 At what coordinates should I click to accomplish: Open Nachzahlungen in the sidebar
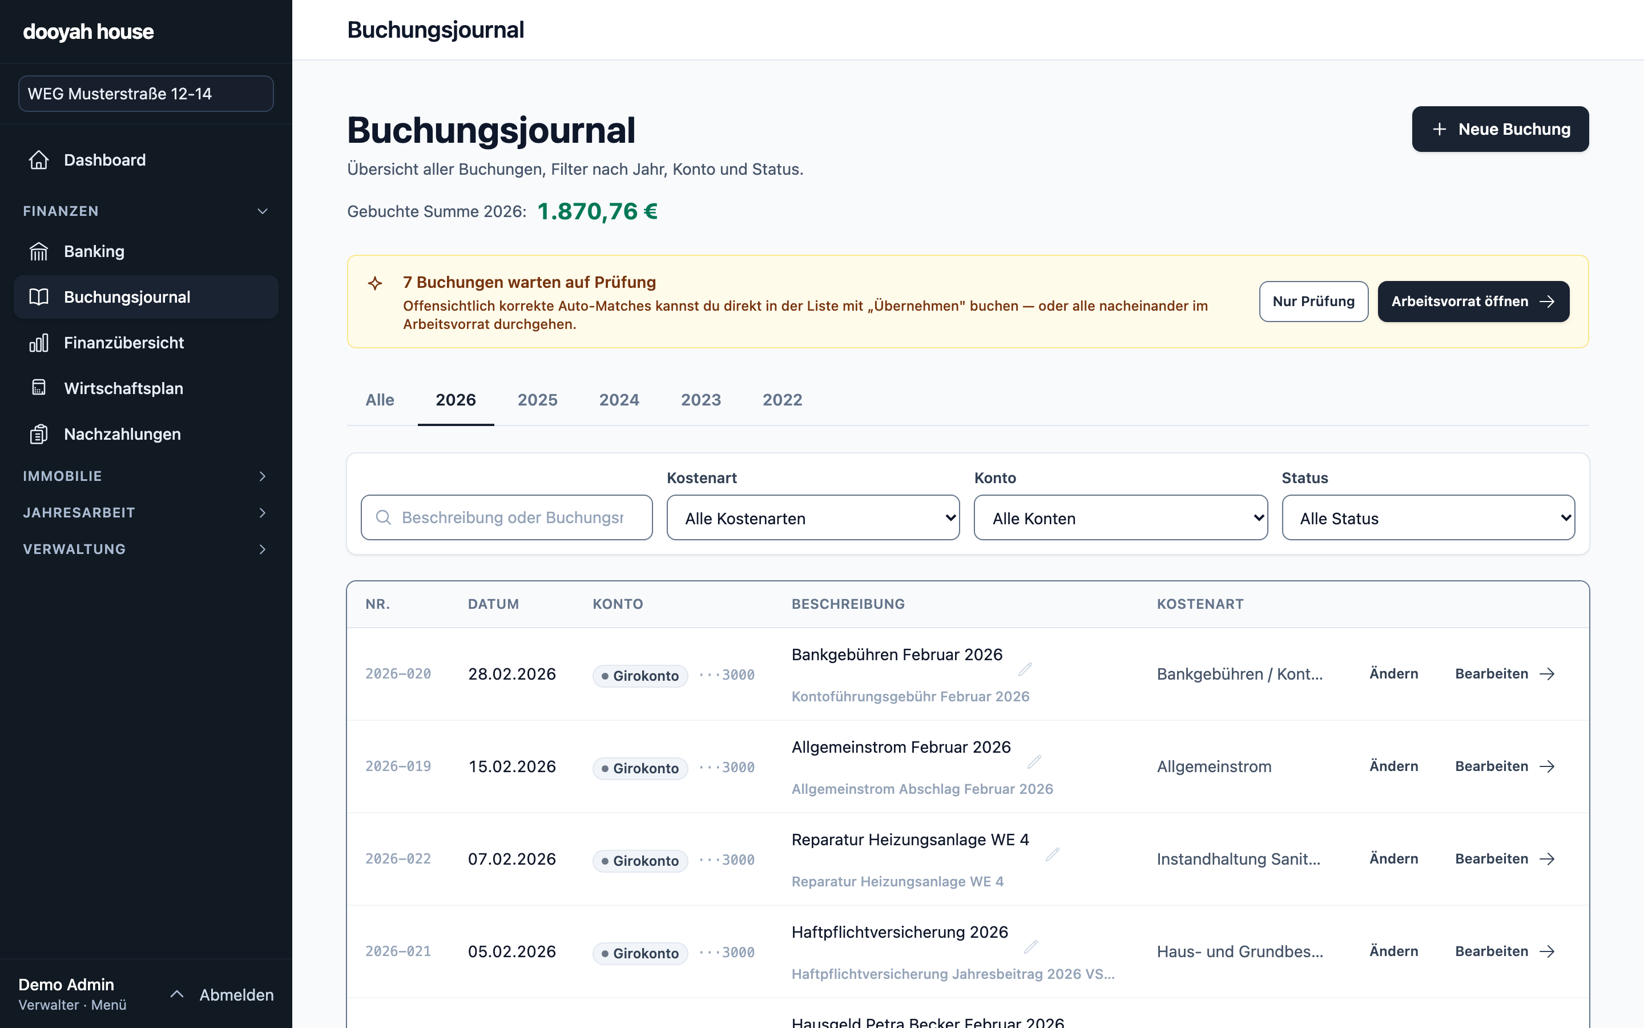146,434
